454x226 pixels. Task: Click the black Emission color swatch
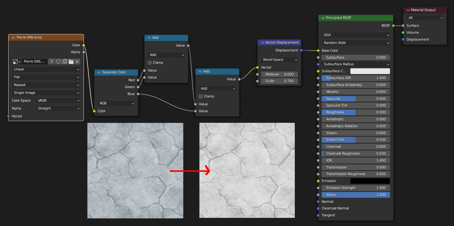point(370,181)
